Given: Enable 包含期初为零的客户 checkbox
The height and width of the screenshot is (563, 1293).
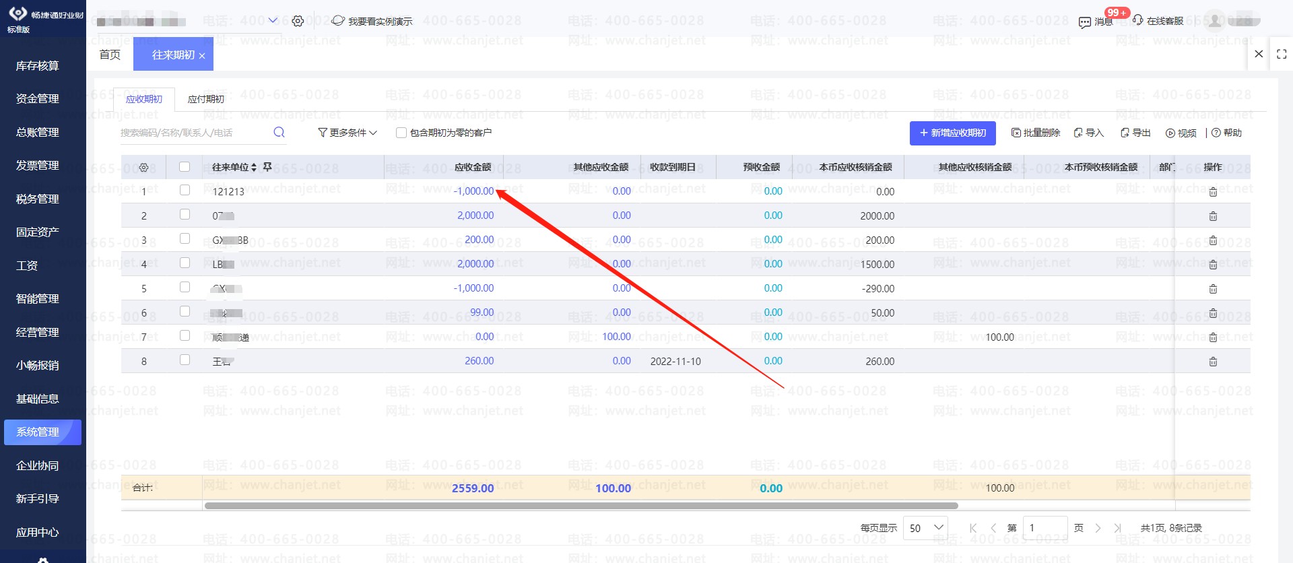Looking at the screenshot, I should click(x=401, y=133).
